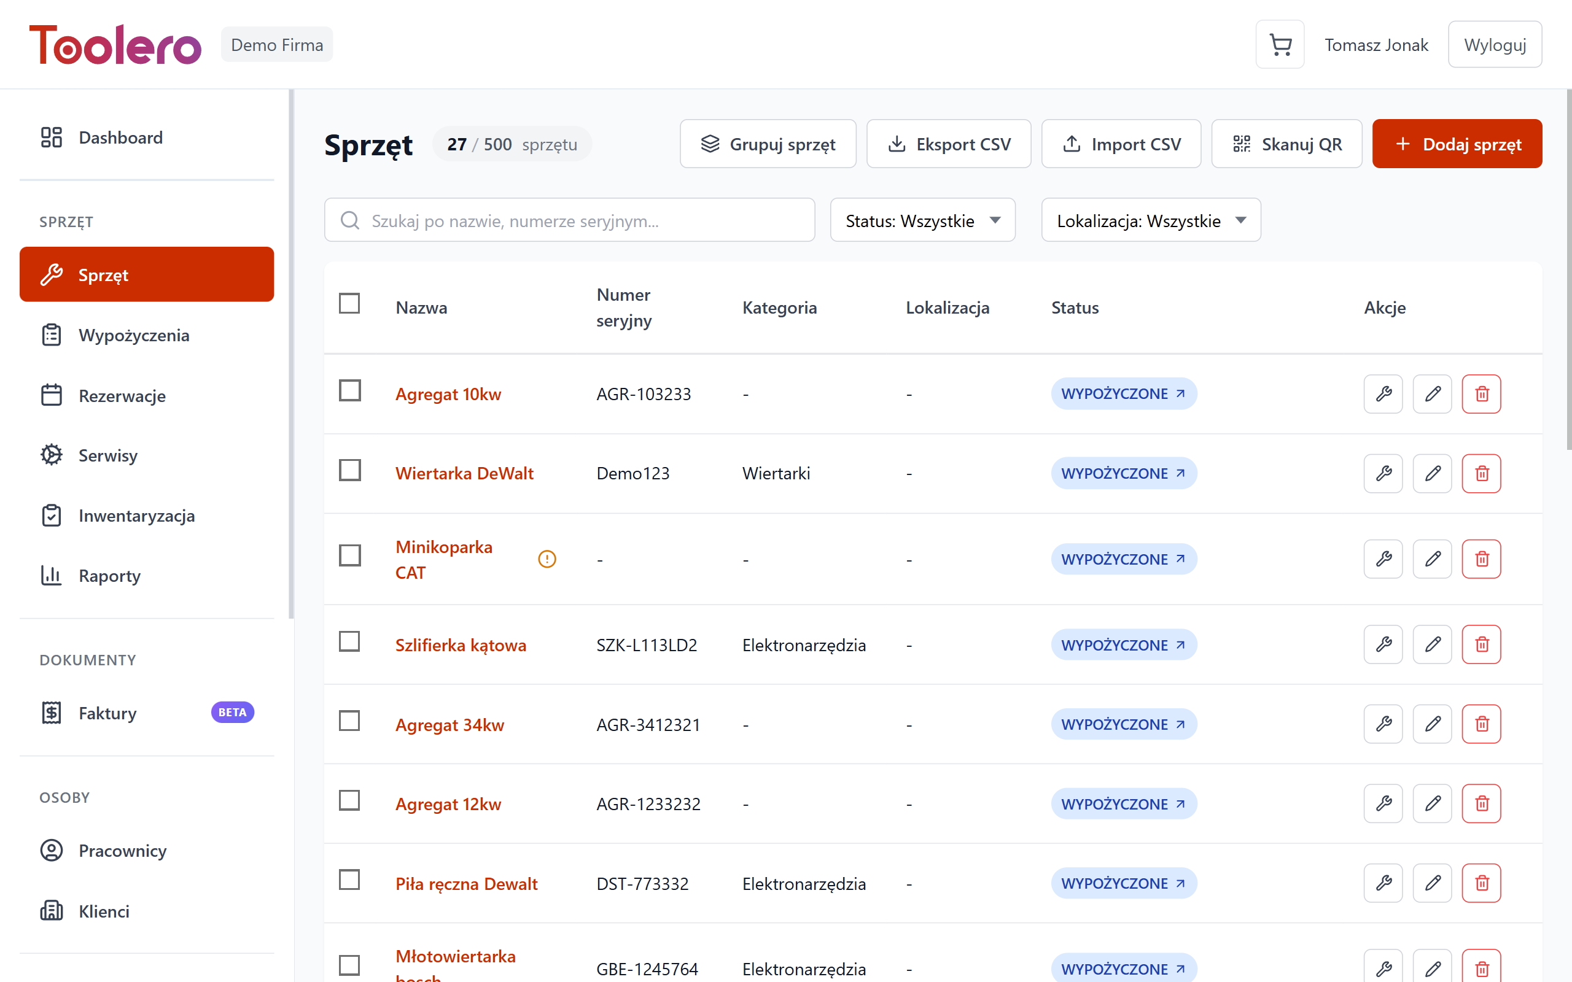1572x982 pixels.
Task: Click the warning icon next to Minikoparka CAT
Action: (548, 559)
